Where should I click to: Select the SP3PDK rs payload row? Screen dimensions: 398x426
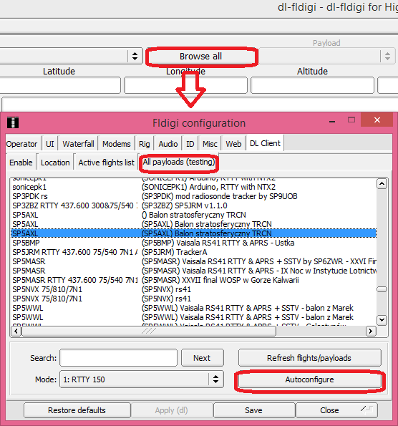[x=193, y=196]
